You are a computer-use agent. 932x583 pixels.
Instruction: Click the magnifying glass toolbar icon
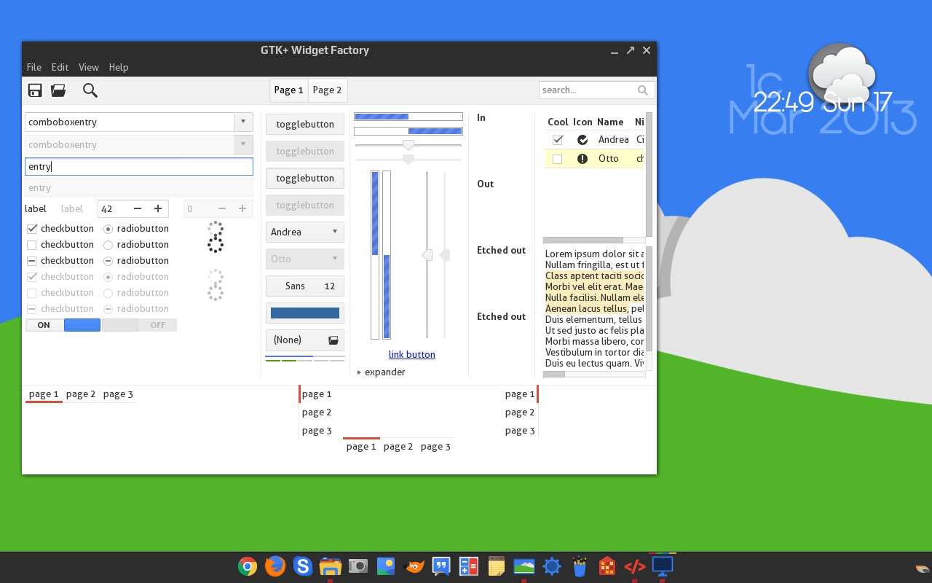coord(90,90)
